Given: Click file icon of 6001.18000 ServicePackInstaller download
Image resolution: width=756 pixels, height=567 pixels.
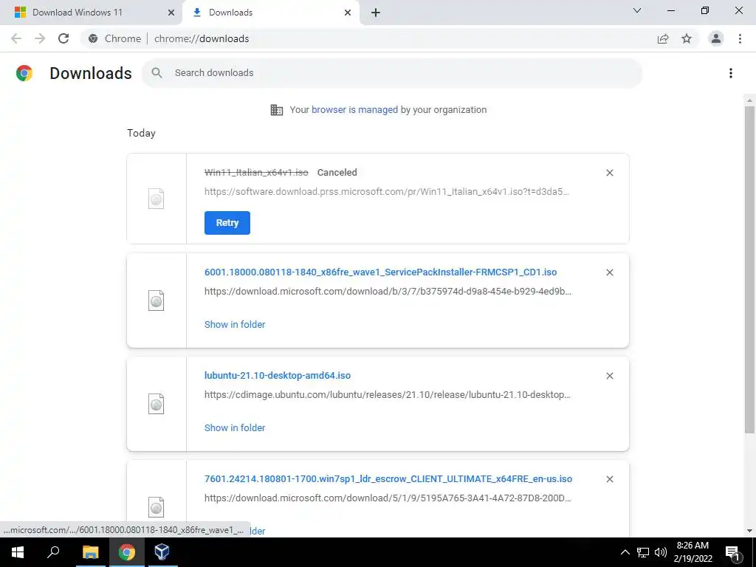Looking at the screenshot, I should coord(157,300).
